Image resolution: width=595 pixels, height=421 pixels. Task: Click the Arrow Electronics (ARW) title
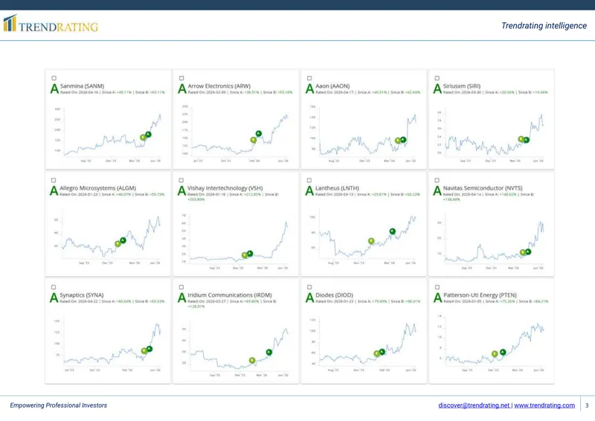pos(219,86)
